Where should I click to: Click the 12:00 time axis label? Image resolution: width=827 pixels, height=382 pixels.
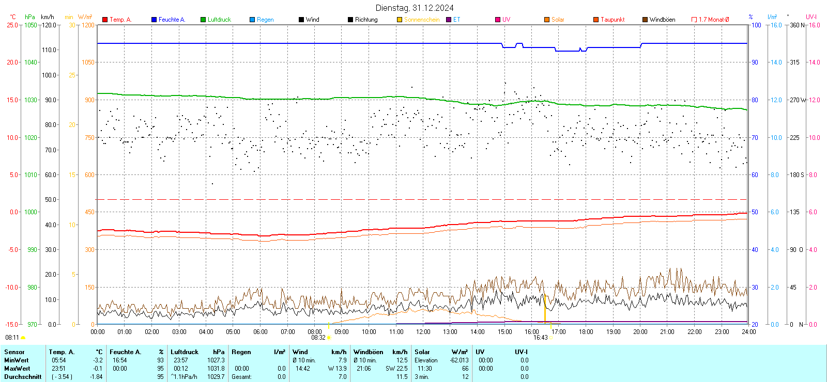423,332
